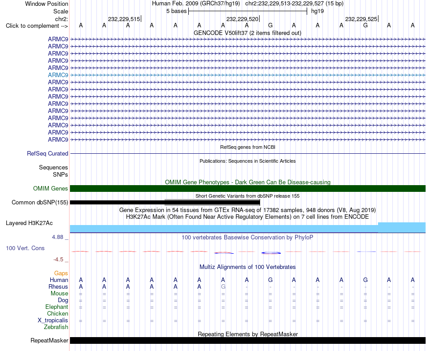Click the 'Chicken' species label
This screenshot has height=351, width=426.
57,313
